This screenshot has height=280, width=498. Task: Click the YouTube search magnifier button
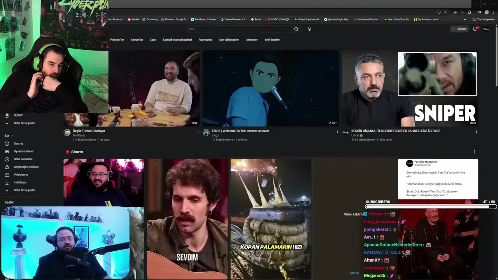pyautogui.click(x=296, y=29)
